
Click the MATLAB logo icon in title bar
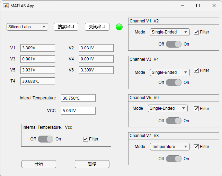click(6, 6)
